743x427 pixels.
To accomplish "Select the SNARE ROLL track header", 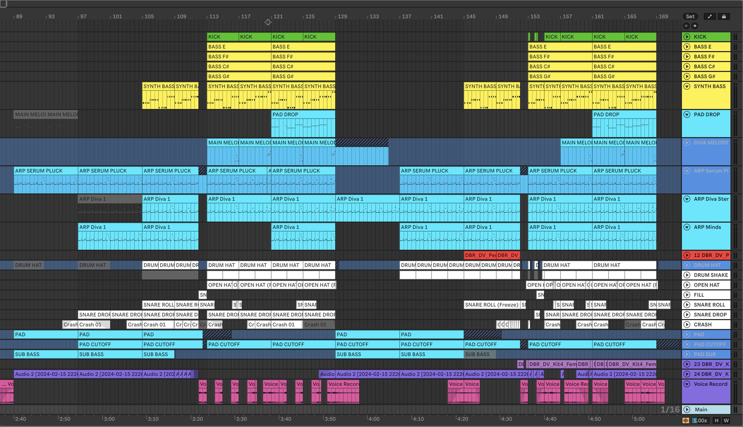I will click(x=711, y=305).
